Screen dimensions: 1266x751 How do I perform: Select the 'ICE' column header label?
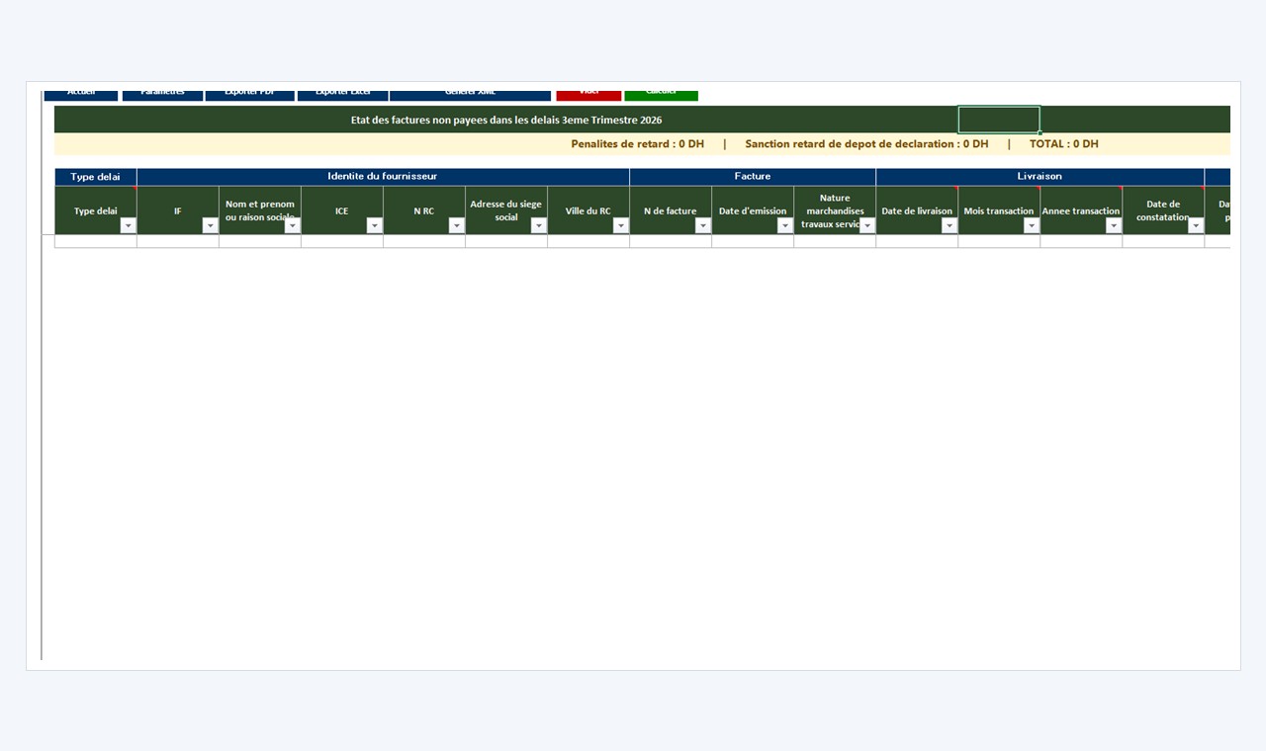[341, 210]
